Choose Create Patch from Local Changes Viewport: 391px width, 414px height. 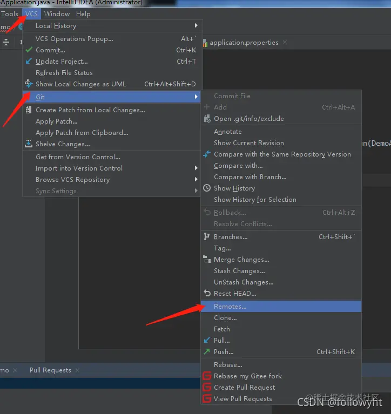(x=112, y=110)
